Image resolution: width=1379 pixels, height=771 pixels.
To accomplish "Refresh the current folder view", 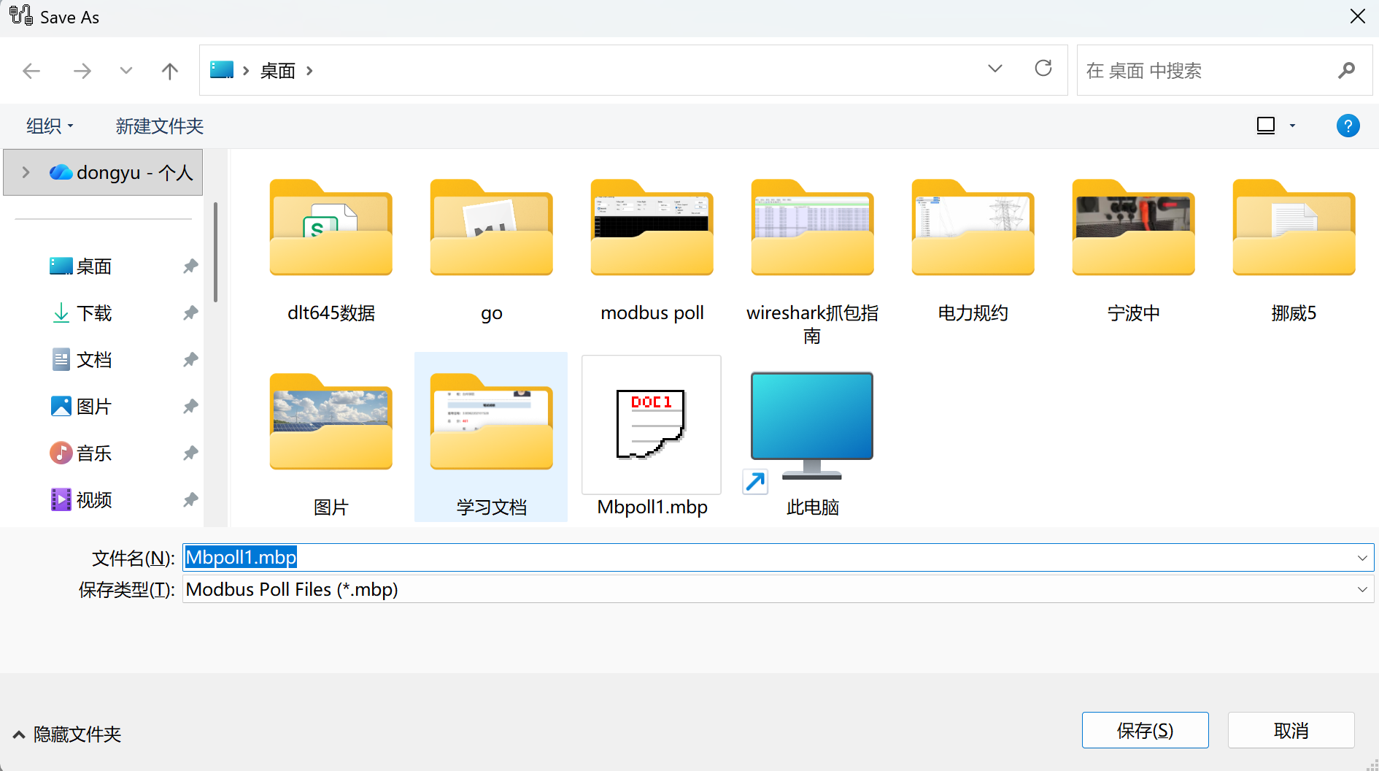I will pos(1043,69).
